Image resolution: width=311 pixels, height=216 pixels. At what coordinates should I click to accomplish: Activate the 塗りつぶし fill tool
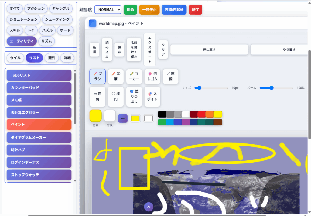click(134, 97)
